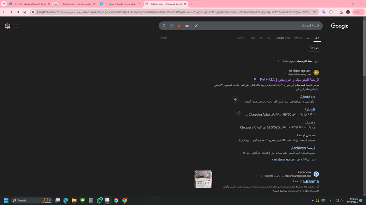Image resolution: width=366 pixels, height=205 pixels.
Task: Switch to شركة الرحمة للسيراميك browser tab
Action: click(30, 4)
